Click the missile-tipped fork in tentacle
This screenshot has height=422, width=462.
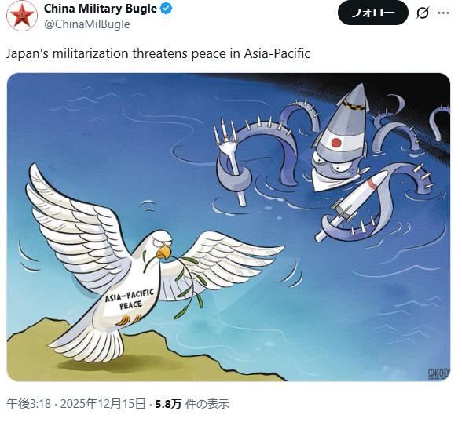click(x=231, y=162)
